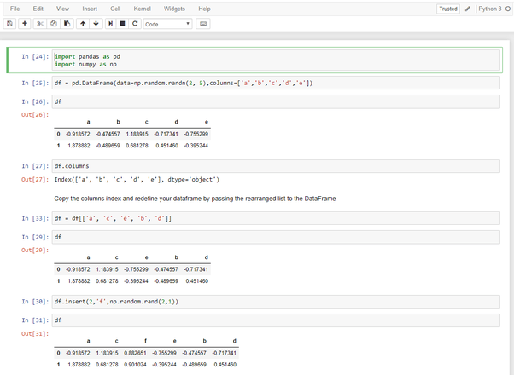
Task: Click column header 'f' in Out[31] table
Action: (x=145, y=341)
